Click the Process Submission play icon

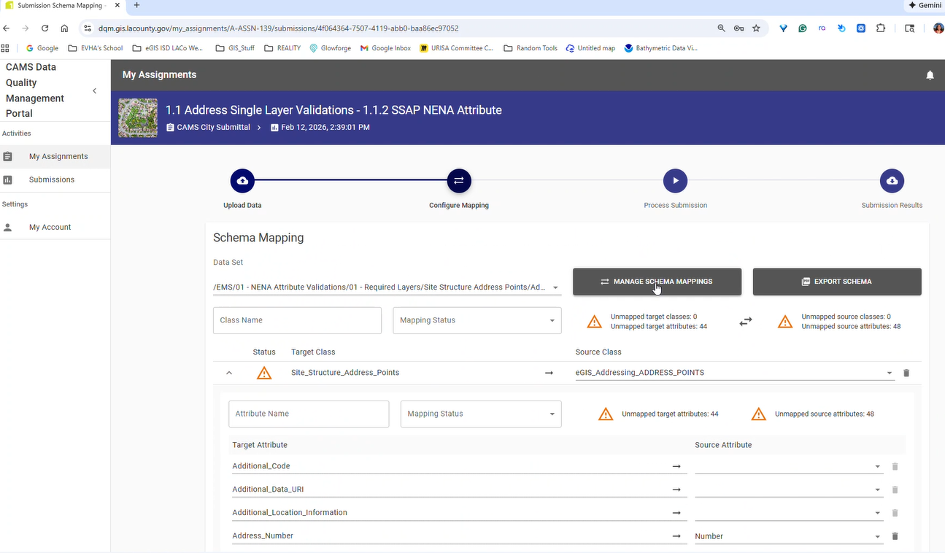675,181
